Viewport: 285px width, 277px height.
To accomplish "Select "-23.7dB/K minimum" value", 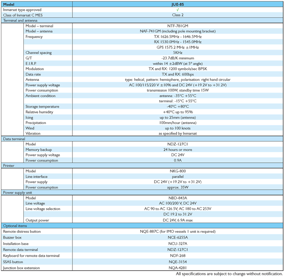I will click(177, 58).
